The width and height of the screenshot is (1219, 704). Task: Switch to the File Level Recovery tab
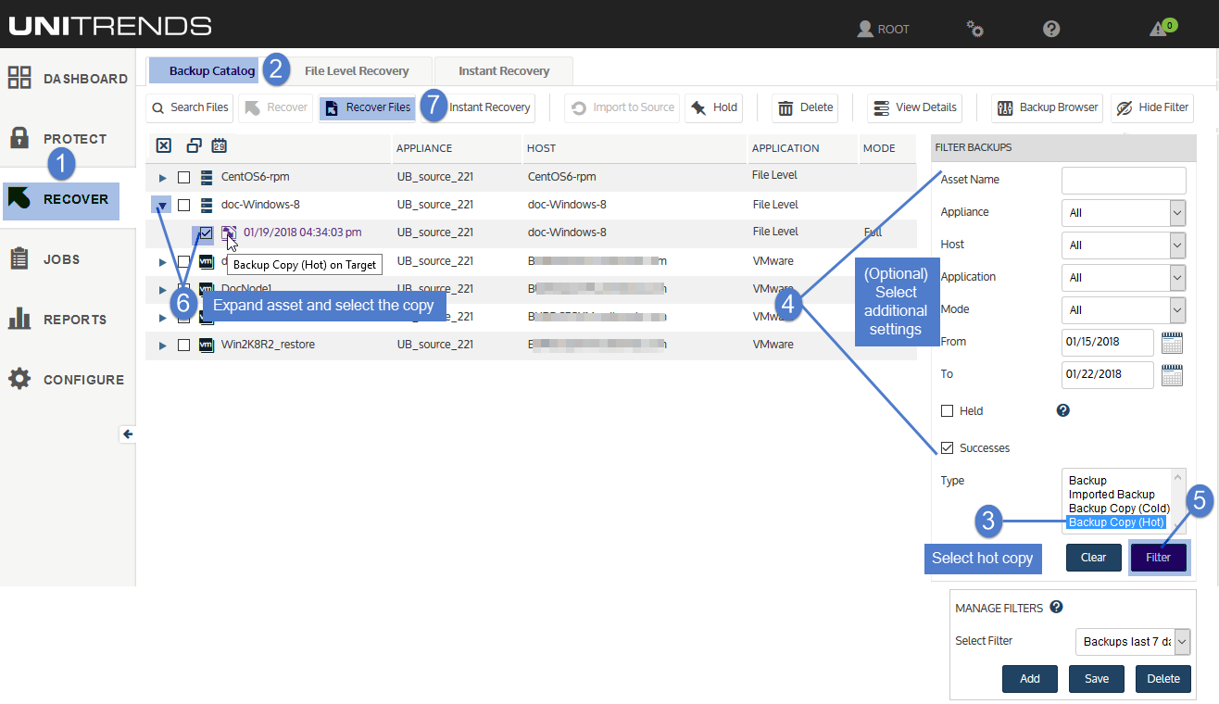pyautogui.click(x=357, y=70)
